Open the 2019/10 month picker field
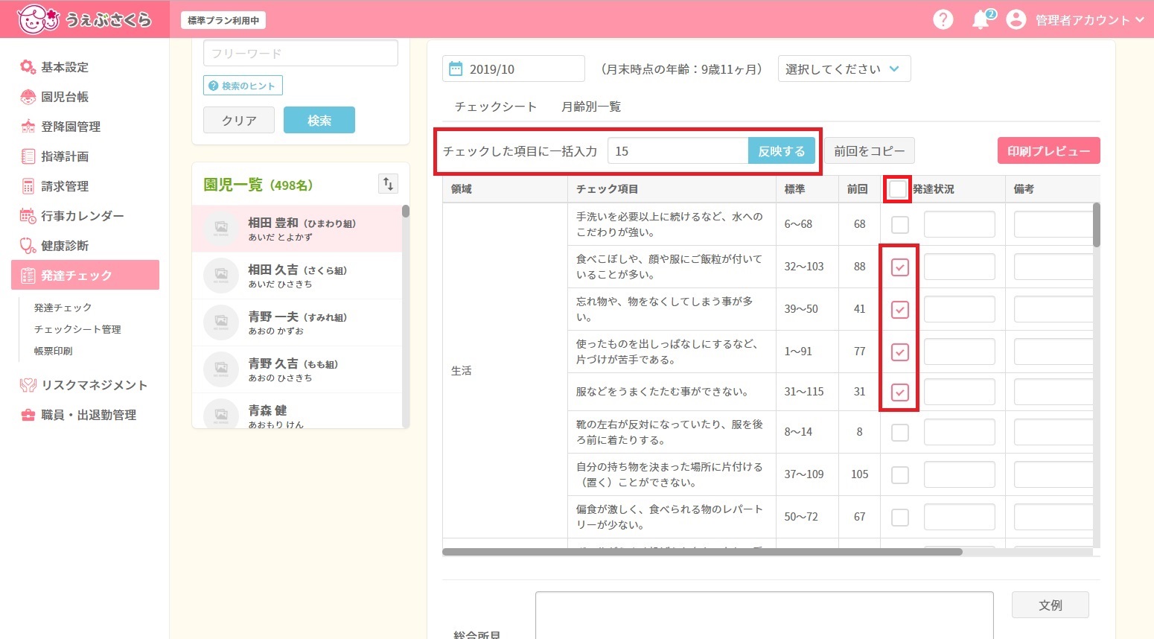The width and height of the screenshot is (1154, 639). (514, 69)
